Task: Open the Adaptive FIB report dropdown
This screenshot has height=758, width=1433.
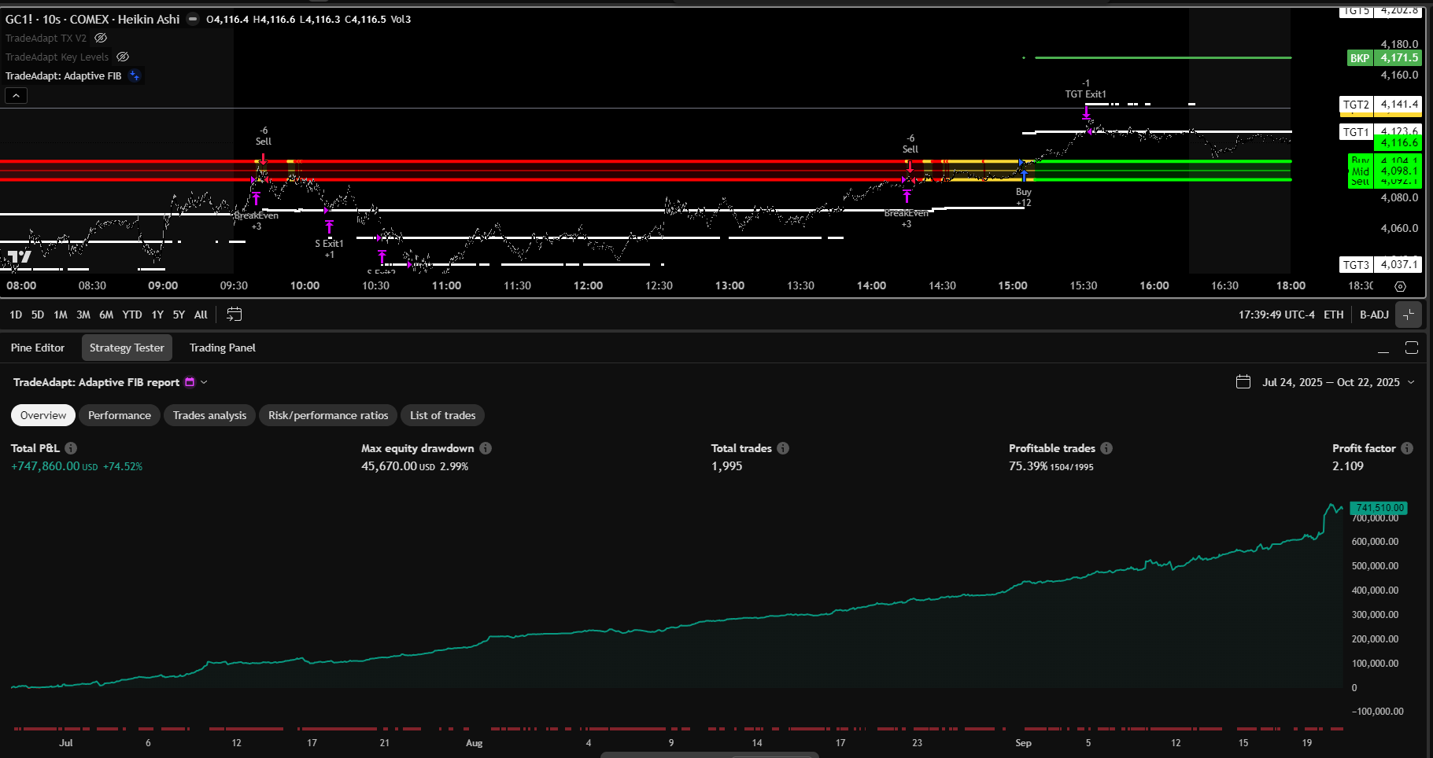Action: click(204, 382)
